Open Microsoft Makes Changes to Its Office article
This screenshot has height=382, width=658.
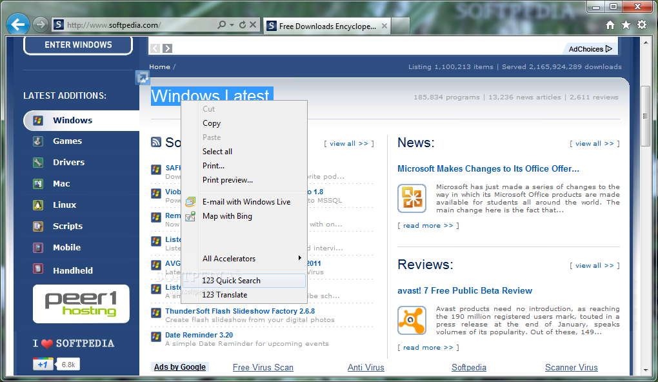488,169
